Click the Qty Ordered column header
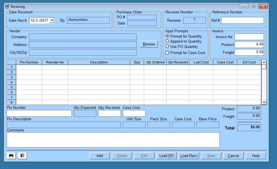Viewport: 277px width, 169px height. [155, 62]
